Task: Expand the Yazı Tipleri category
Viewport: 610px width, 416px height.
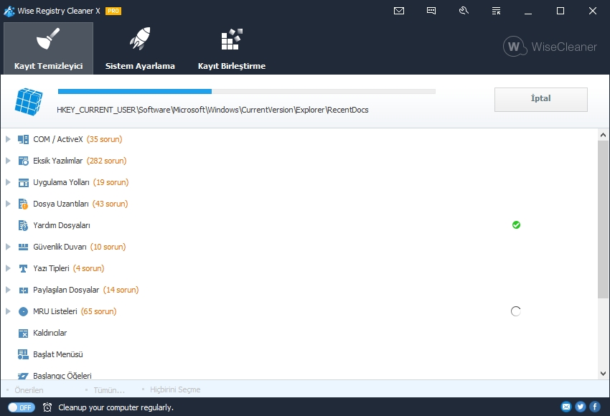Action: pyautogui.click(x=8, y=268)
